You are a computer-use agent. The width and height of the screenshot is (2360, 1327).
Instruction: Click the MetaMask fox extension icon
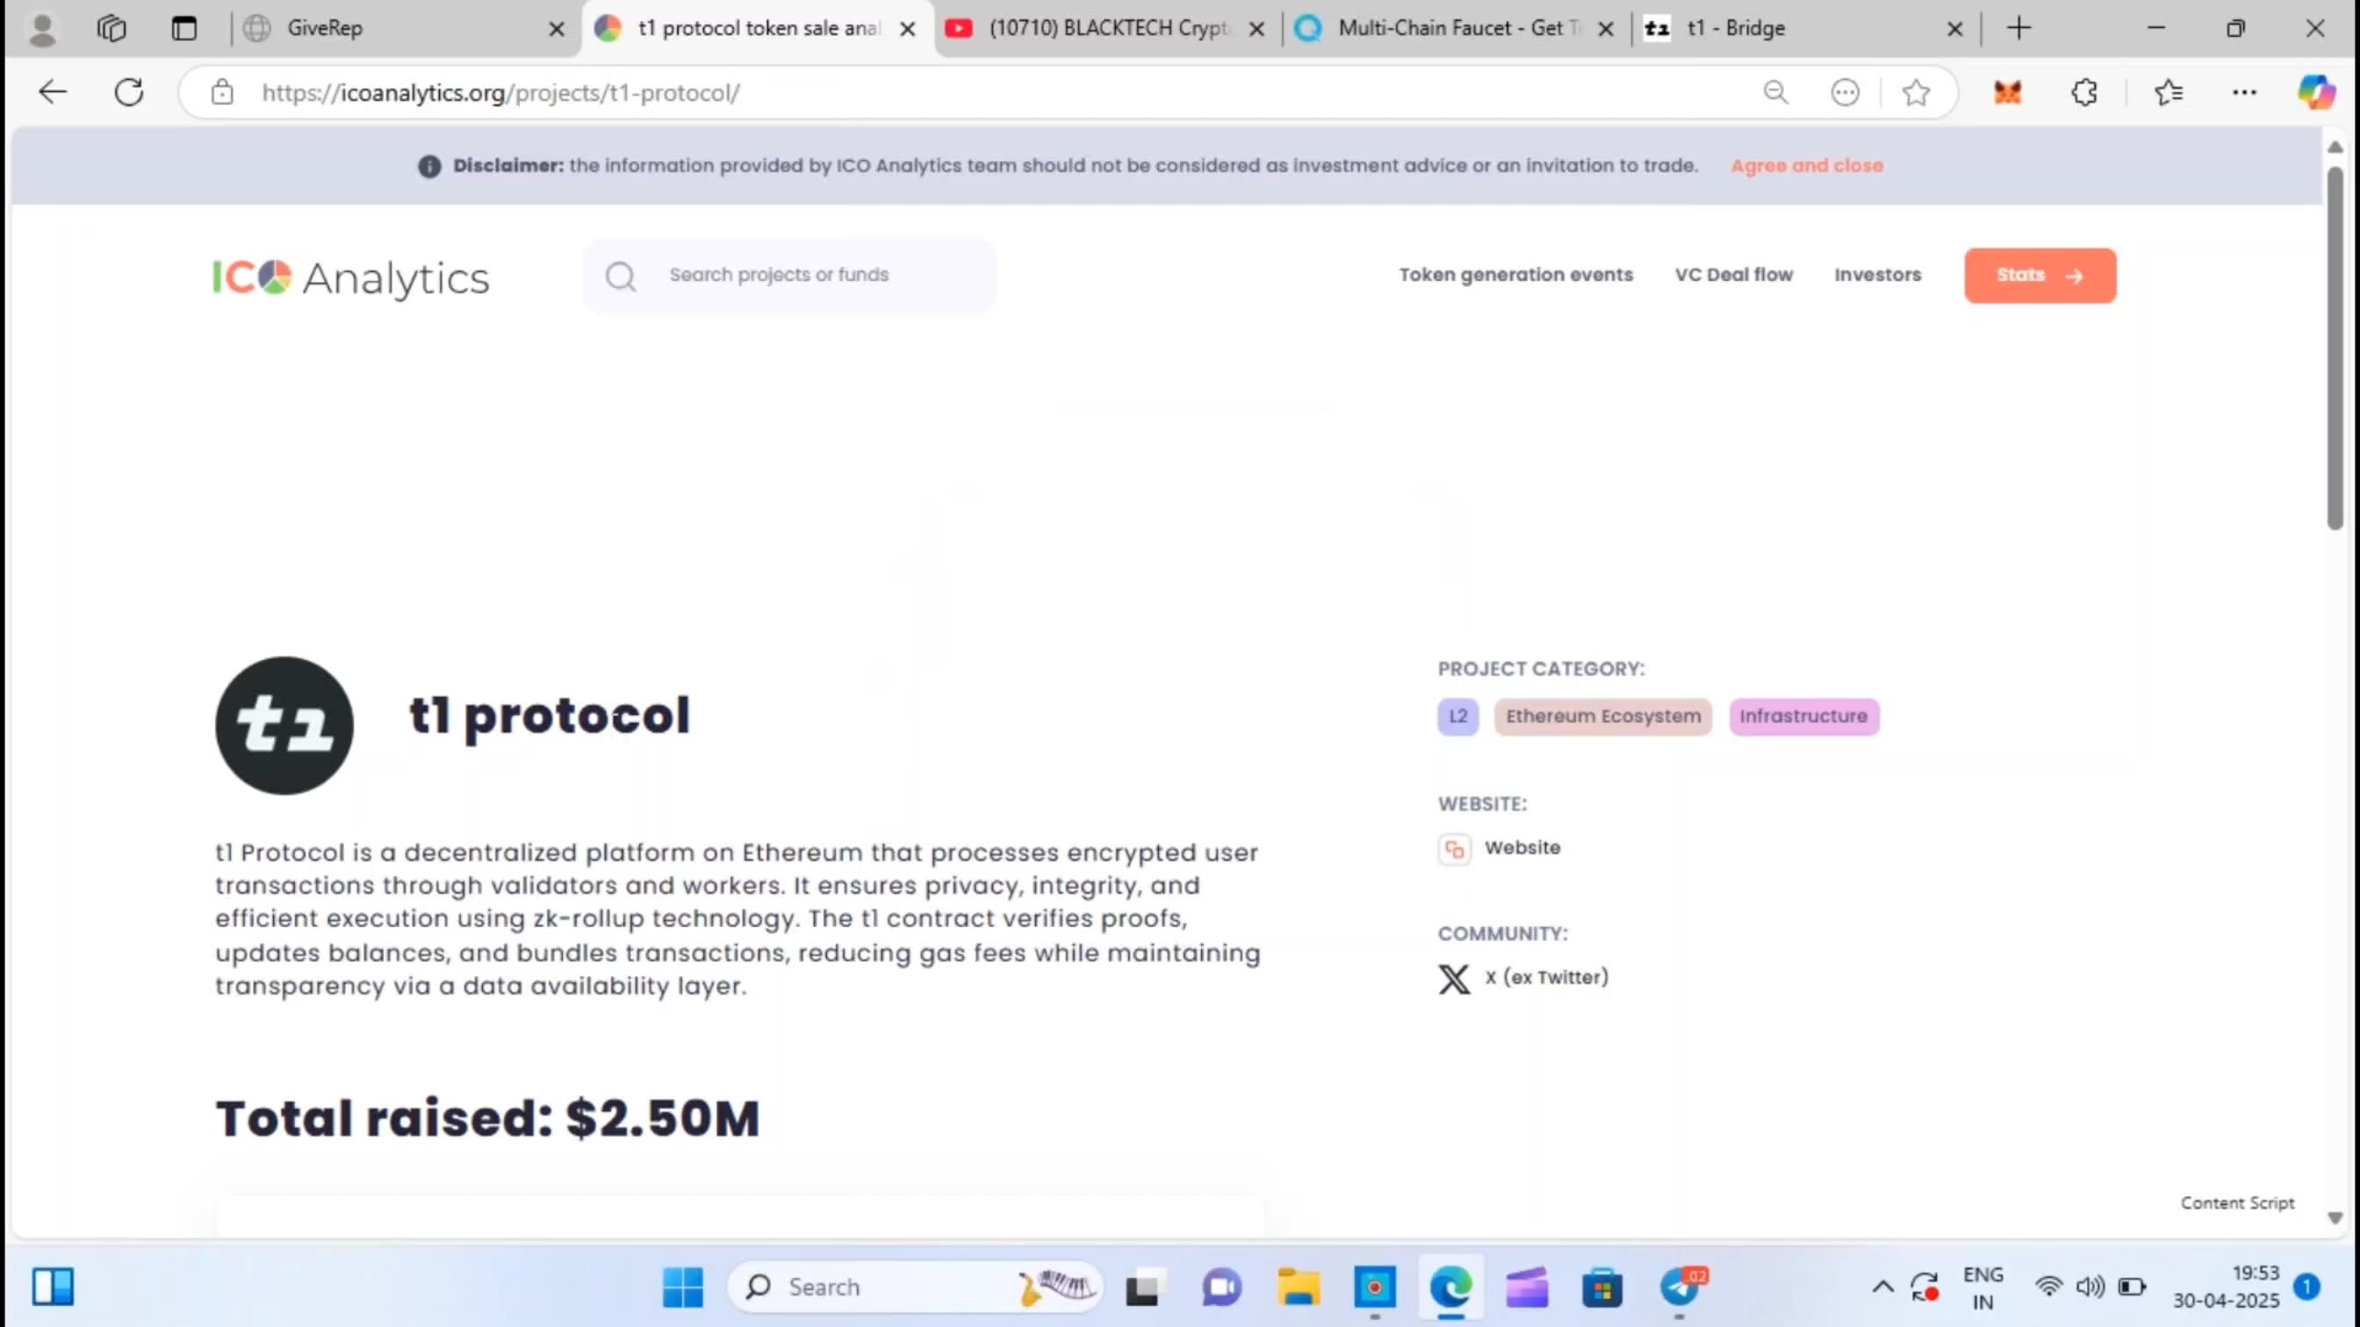(2007, 91)
